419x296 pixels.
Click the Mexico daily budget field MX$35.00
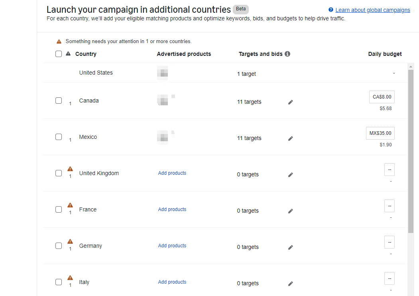coord(380,133)
